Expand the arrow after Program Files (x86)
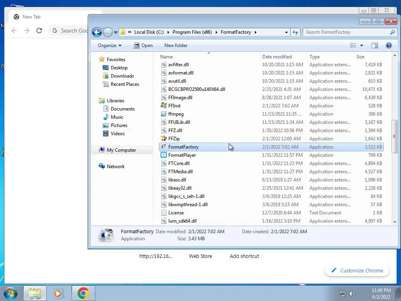Viewport: 401px width, 301px height. pyautogui.click(x=216, y=32)
